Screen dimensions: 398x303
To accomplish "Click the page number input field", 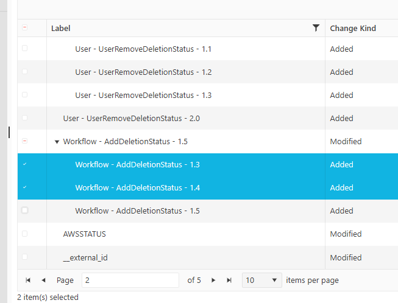I will [x=130, y=280].
